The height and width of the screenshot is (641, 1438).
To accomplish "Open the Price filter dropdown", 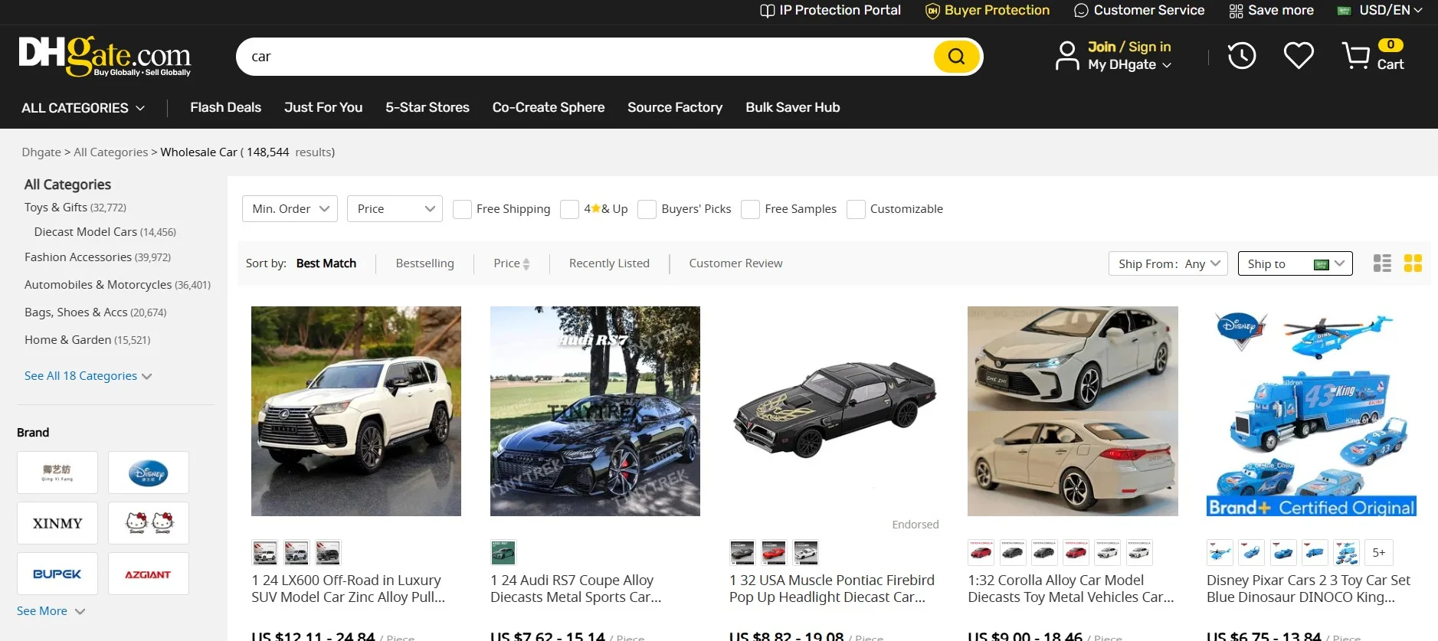I will (395, 209).
